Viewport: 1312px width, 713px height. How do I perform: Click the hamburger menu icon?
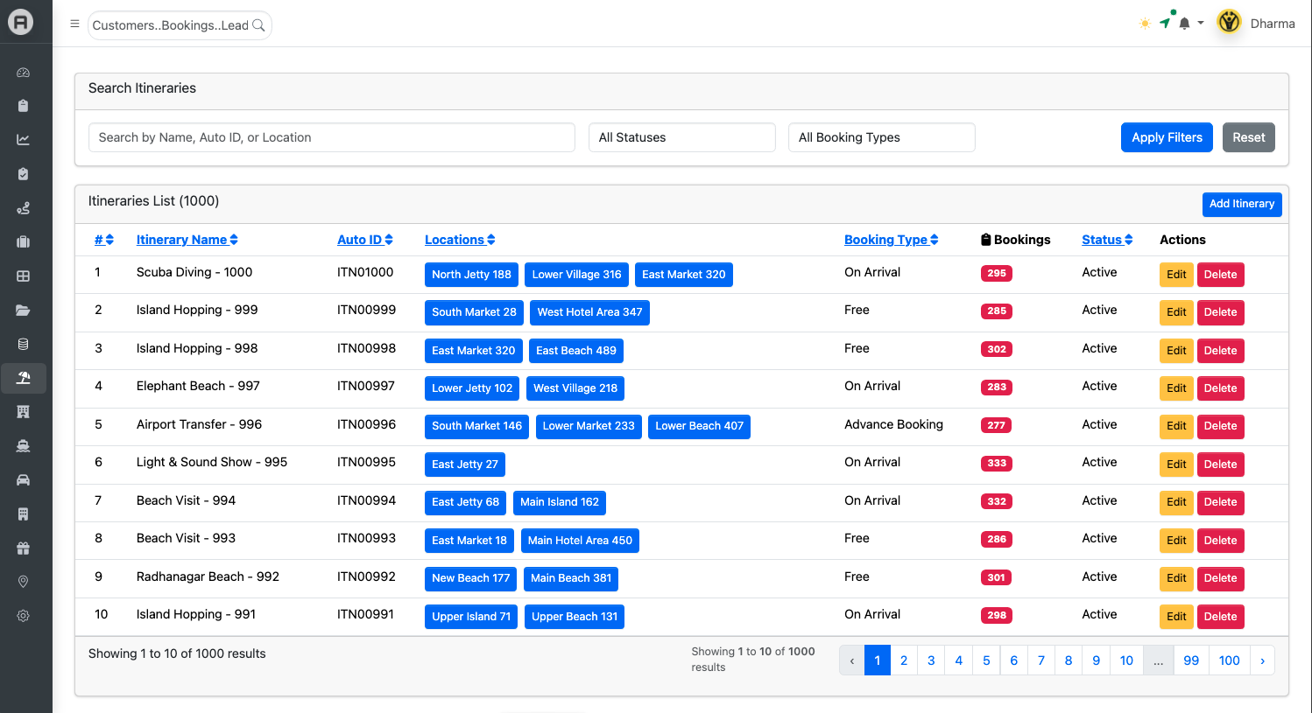[x=74, y=24]
